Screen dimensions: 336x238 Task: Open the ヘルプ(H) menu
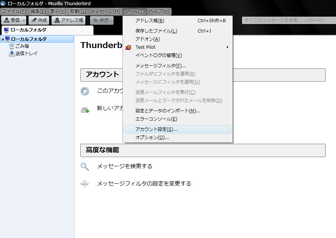pos(159,11)
